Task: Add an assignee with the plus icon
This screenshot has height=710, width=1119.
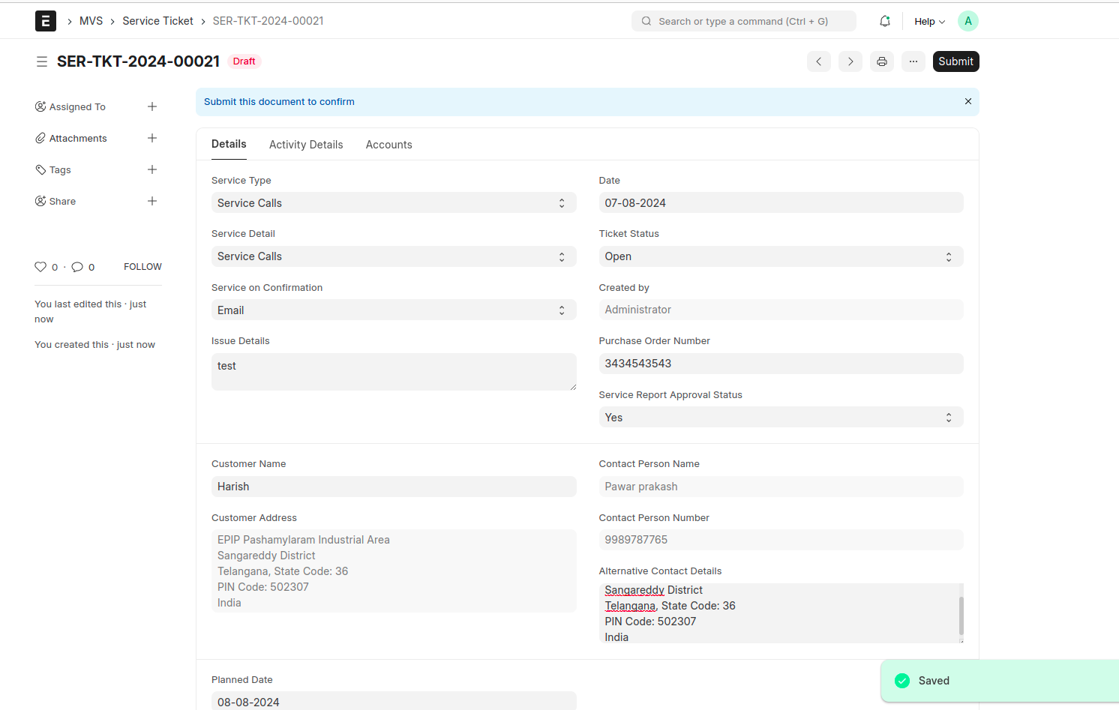Action: pyautogui.click(x=152, y=106)
